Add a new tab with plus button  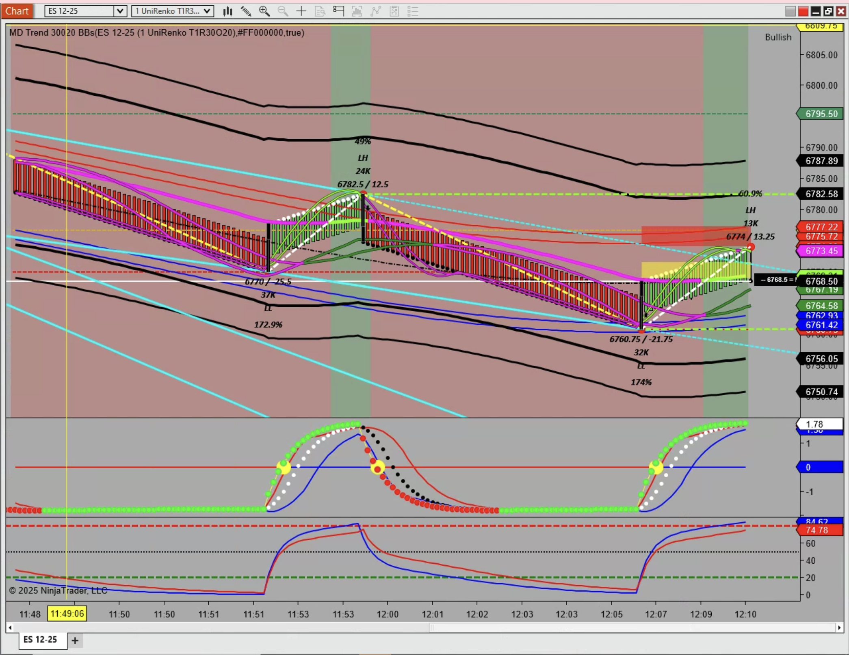coord(75,641)
